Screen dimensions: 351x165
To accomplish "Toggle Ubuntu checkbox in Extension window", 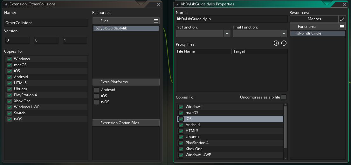I will click(x=9, y=89).
